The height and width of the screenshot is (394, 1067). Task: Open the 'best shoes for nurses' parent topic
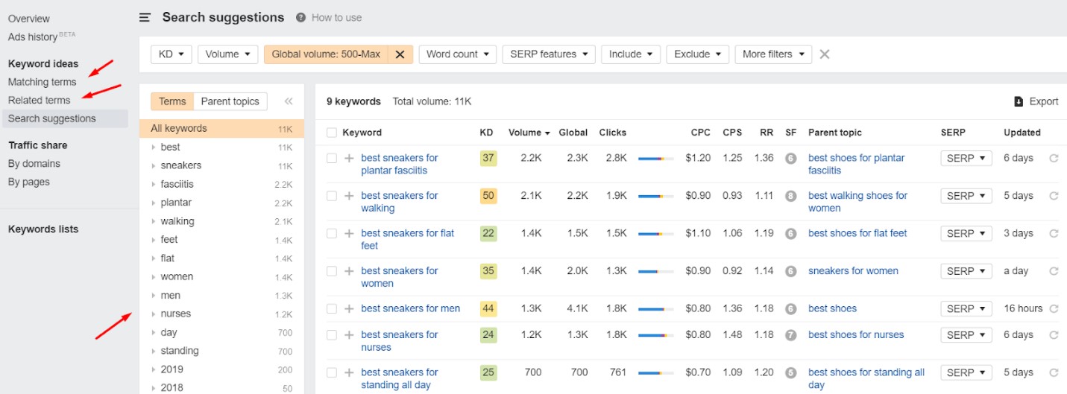855,335
